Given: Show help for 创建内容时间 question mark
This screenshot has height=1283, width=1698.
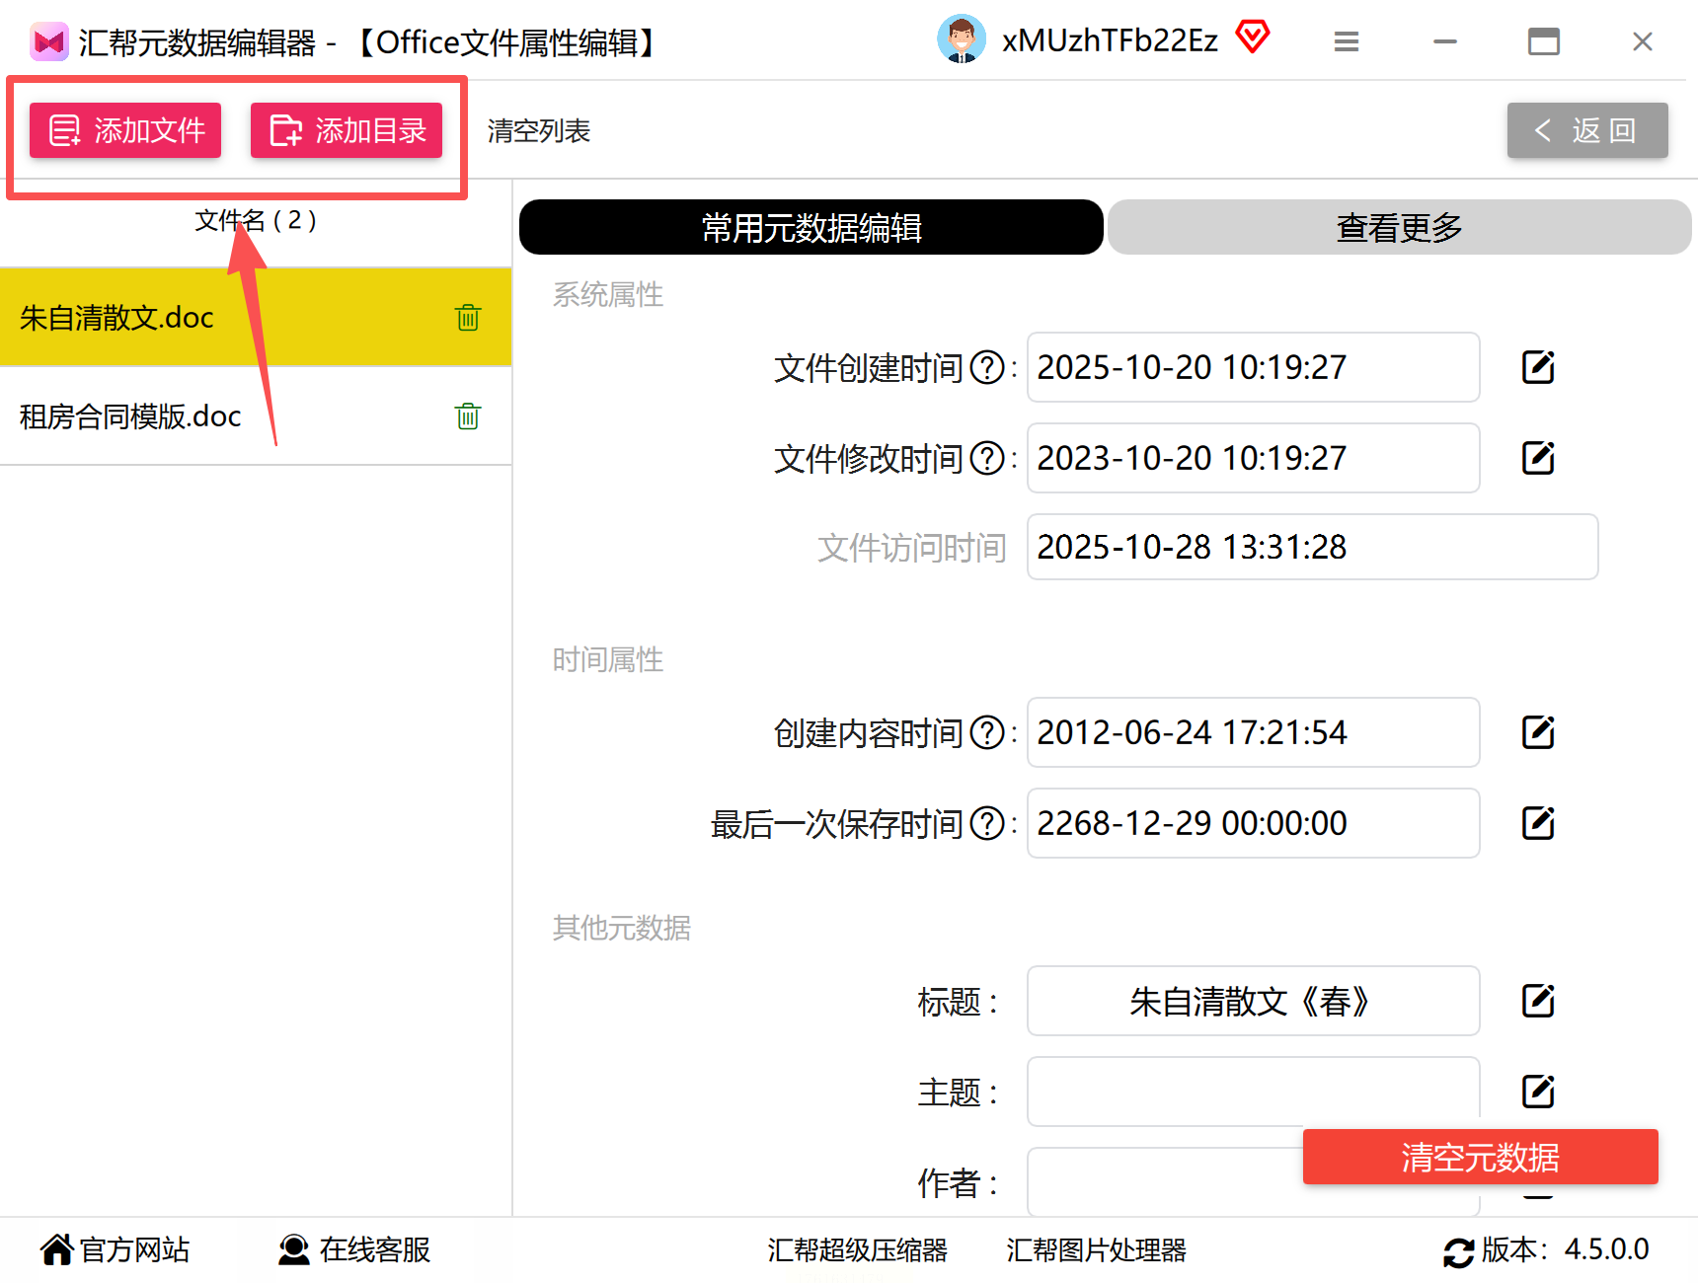Looking at the screenshot, I should pyautogui.click(x=987, y=733).
